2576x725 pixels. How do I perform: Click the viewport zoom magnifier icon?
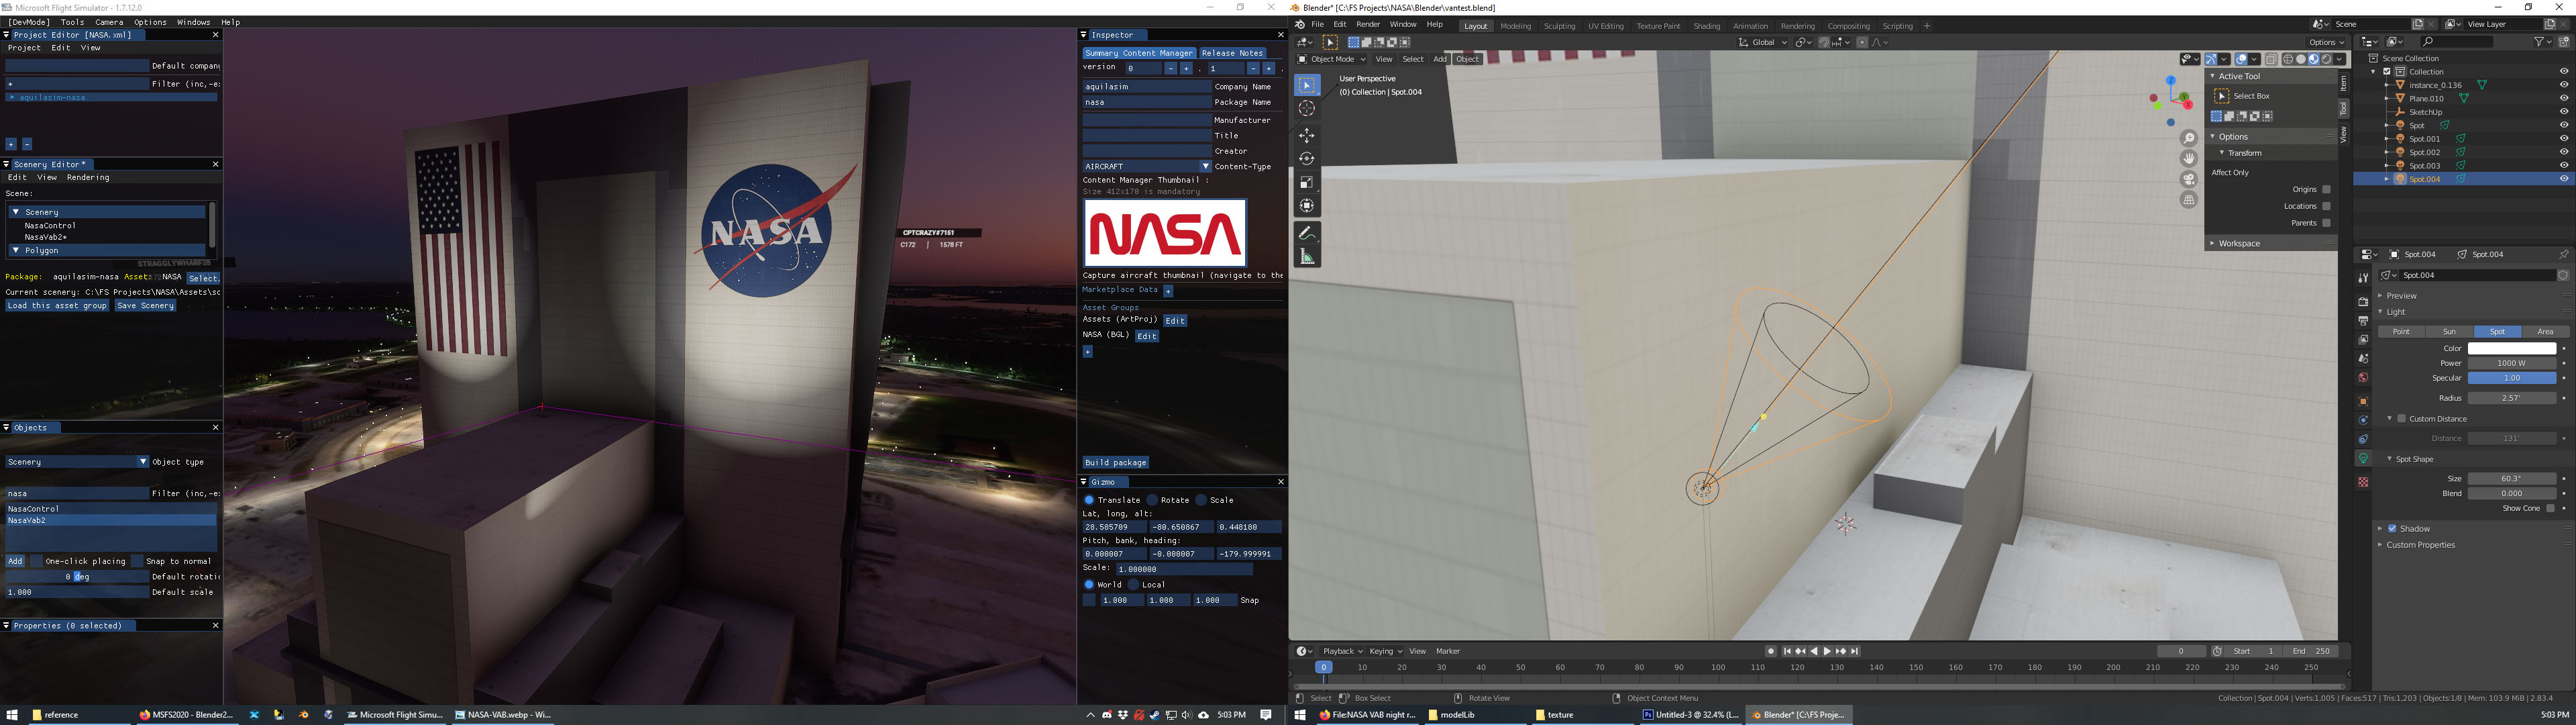click(x=2189, y=138)
